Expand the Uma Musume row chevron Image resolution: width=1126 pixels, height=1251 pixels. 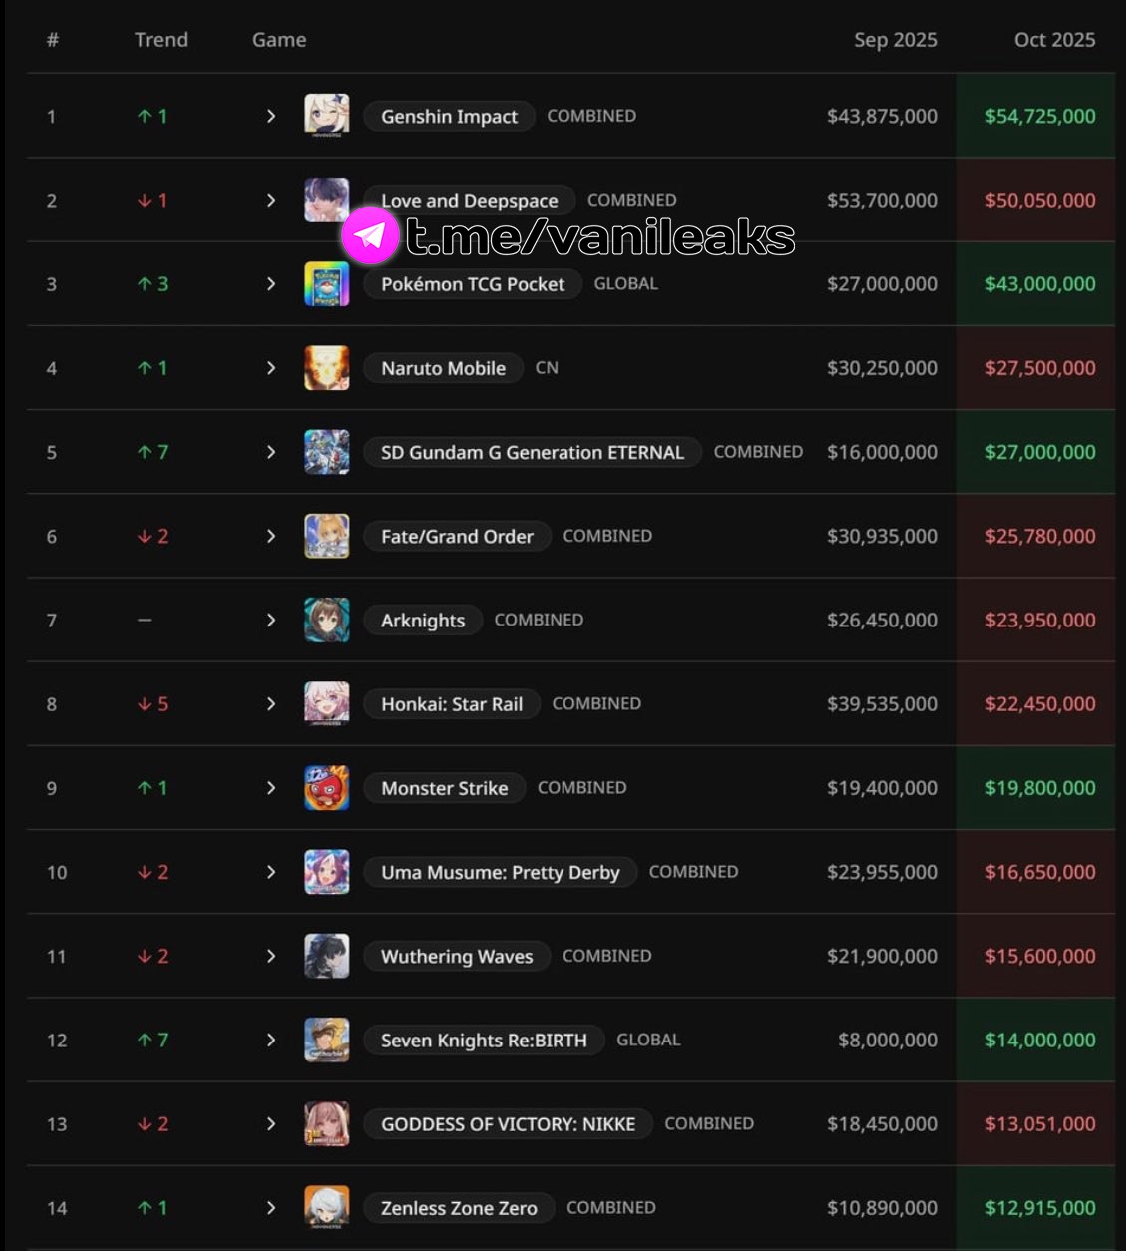tap(271, 872)
